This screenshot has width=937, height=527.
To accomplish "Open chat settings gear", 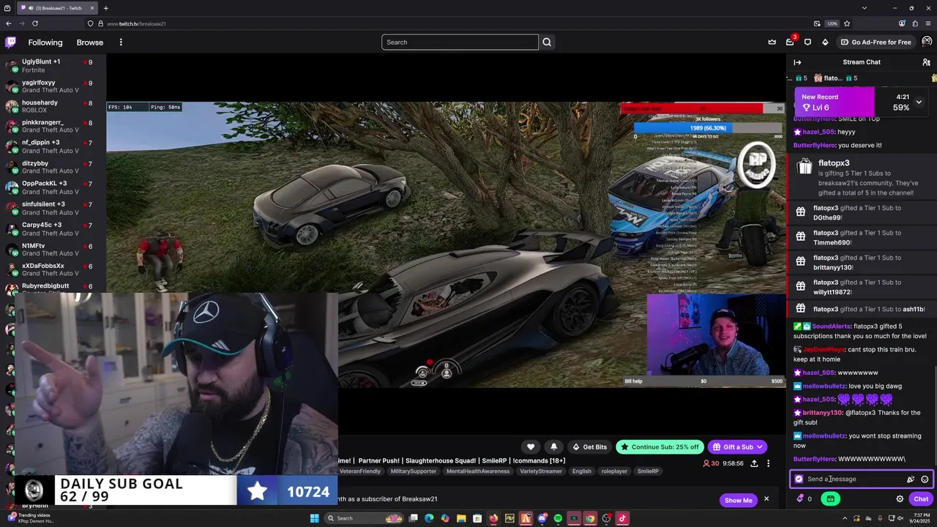I will tap(900, 499).
